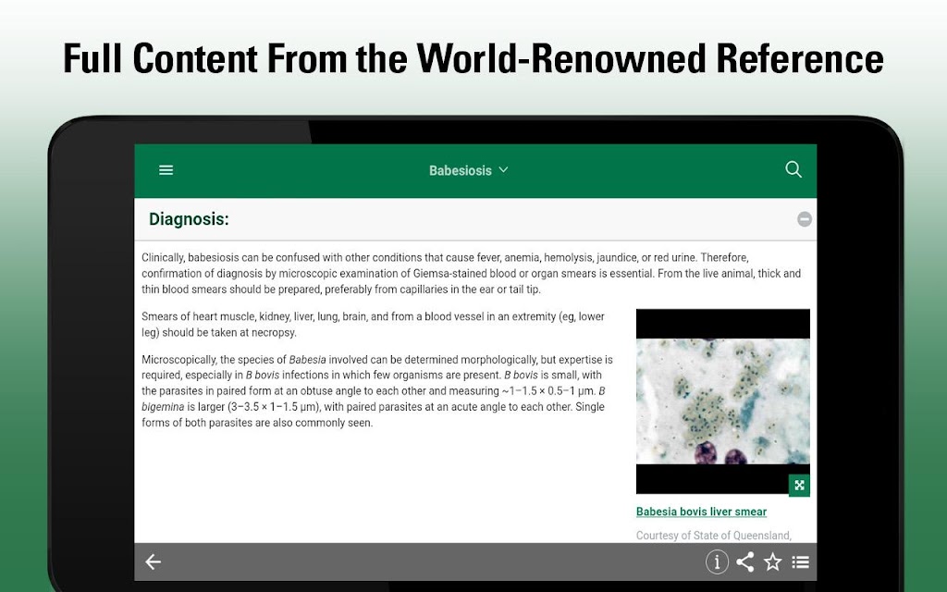Click the paragraph starting 'Microscopically, the species'

point(376,390)
